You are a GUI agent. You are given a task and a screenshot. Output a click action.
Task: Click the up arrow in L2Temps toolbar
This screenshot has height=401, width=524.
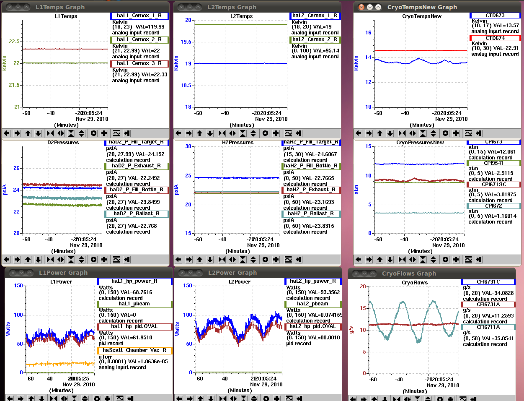pos(199,133)
